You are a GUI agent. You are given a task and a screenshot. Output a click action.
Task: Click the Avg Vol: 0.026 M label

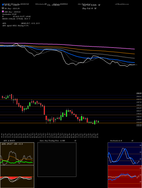(91, 5)
